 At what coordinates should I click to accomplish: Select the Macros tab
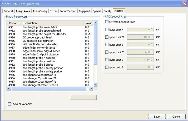point(119,11)
